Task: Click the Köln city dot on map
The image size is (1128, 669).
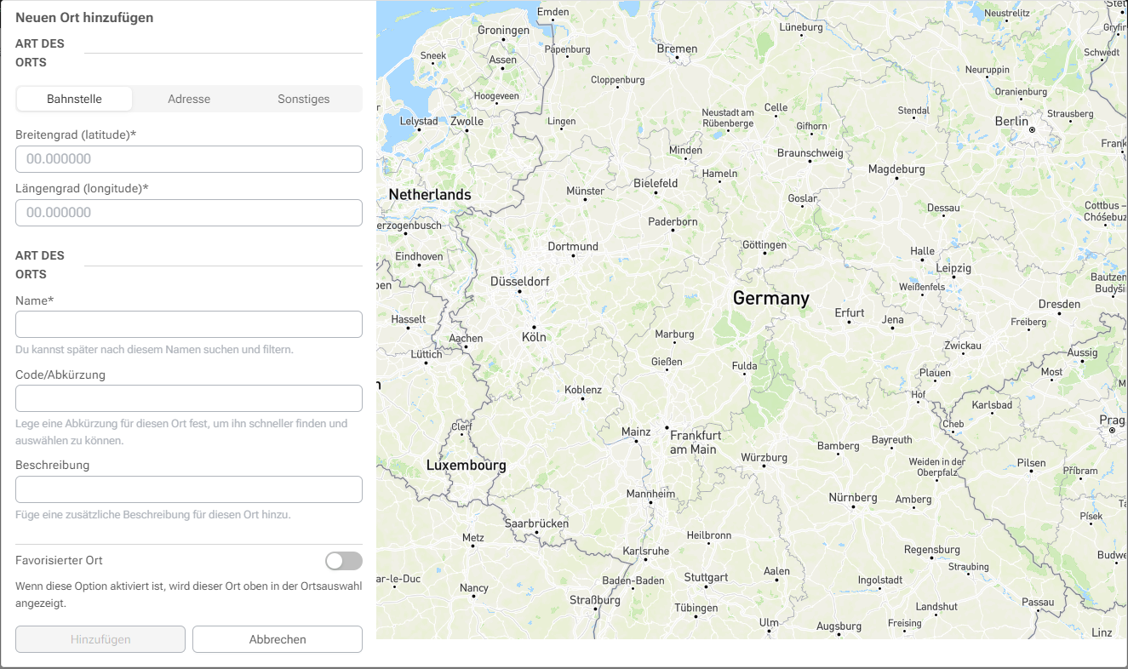Action: 534,327
